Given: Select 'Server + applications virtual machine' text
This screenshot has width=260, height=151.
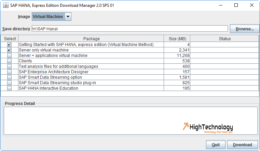Looking at the screenshot, I should click(53, 56).
